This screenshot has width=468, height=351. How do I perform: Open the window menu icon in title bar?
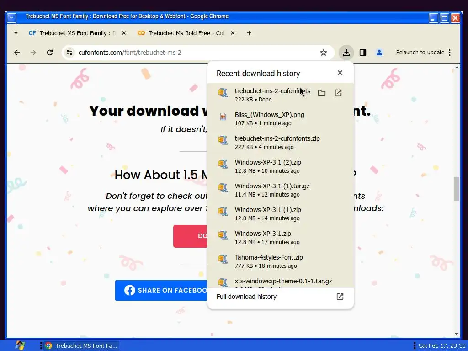[x=11, y=18]
